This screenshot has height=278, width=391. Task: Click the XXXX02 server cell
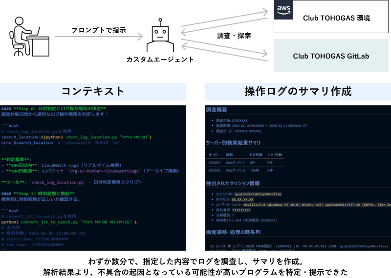(x=215, y=171)
